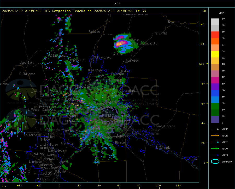Click the Mirador map label
The image size is (235, 189).
[x=121, y=142]
